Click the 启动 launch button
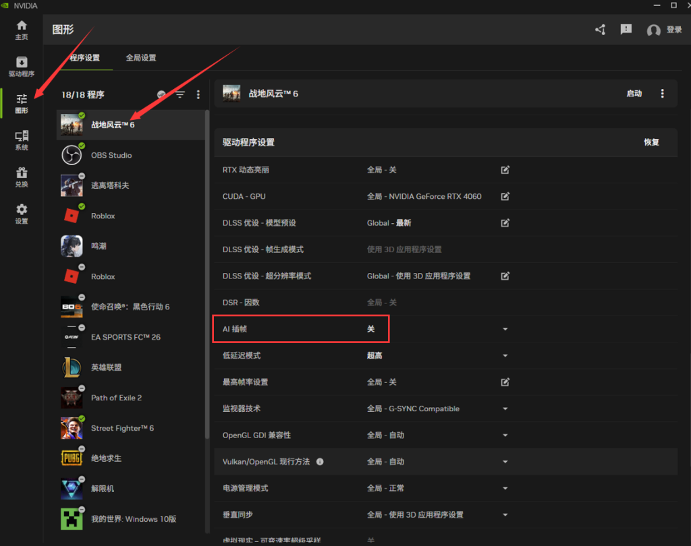This screenshot has height=546, width=691. point(634,94)
